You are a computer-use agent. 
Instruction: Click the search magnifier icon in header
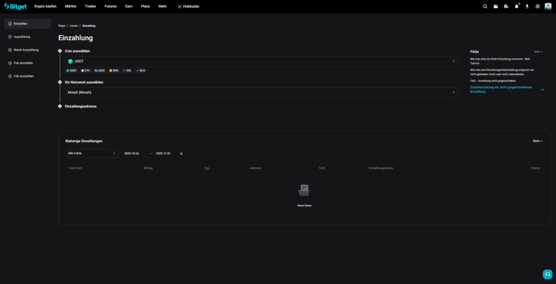point(485,7)
